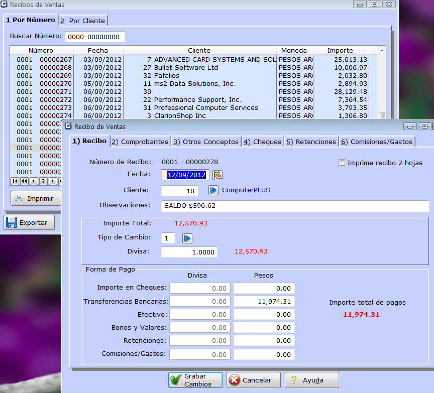Go to previous record with single left arrow
This screenshot has width=434, height=393.
[x=34, y=181]
